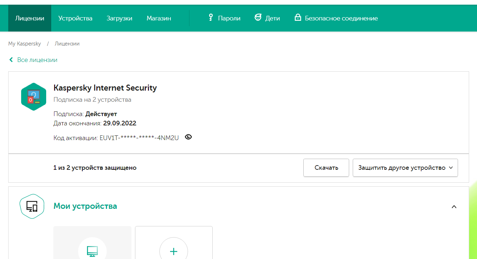
Task: Go to the Загрузки tab
Action: 119,18
